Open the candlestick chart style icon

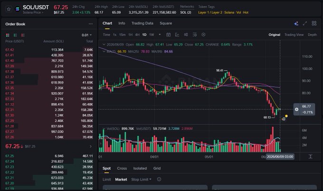click(186, 35)
